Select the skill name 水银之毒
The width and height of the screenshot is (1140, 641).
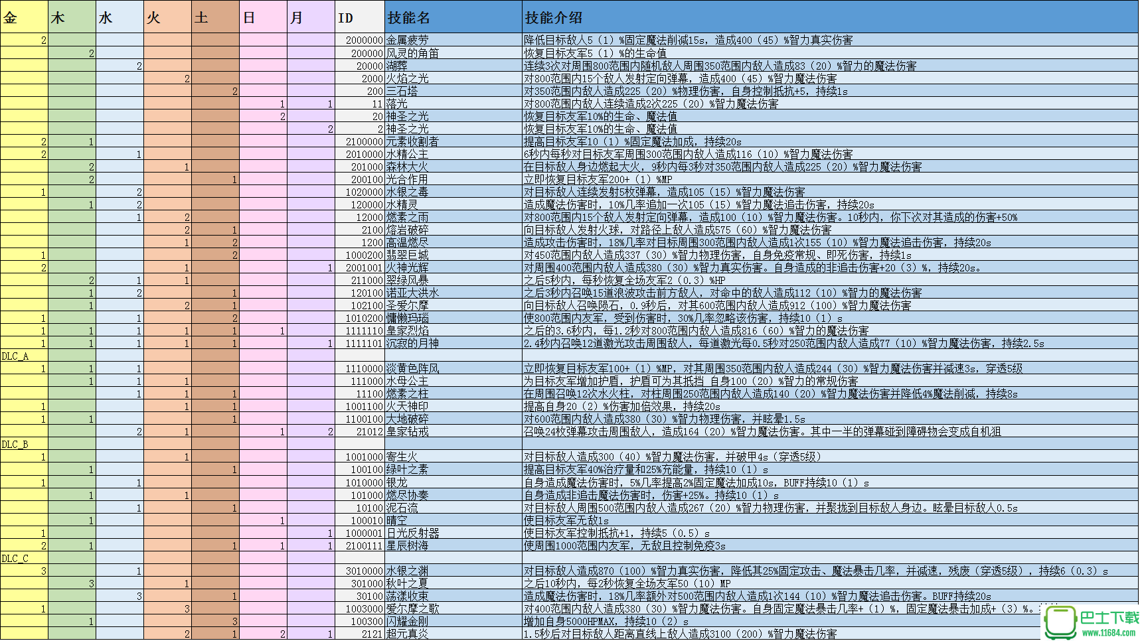point(453,192)
